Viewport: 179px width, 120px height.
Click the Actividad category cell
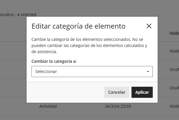pos(48,106)
